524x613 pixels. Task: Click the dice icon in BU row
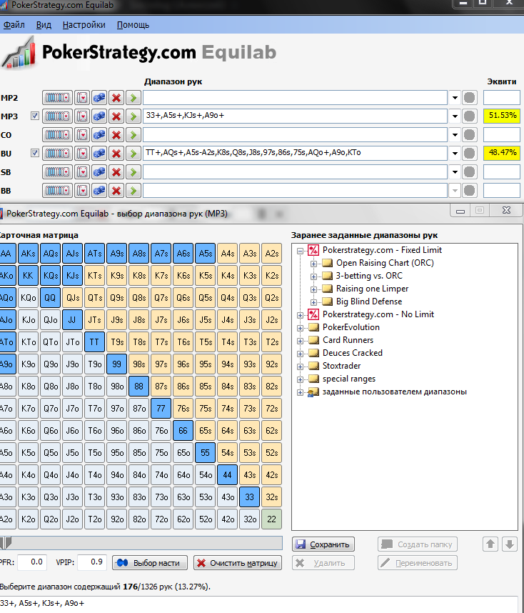(x=99, y=153)
